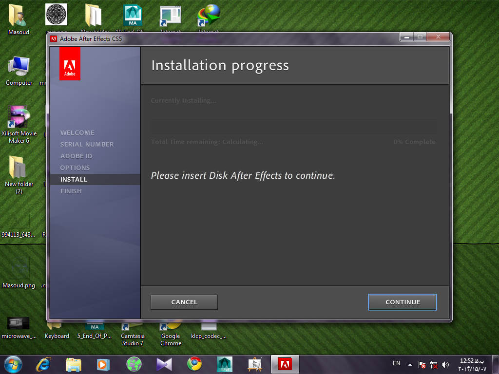Click the CONTINUE button
Viewport: 499px width, 374px height.
tap(402, 302)
